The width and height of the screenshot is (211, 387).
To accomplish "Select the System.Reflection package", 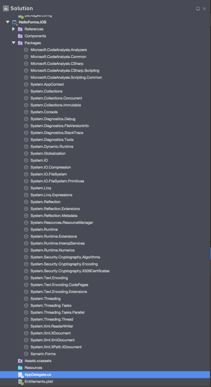I will point(45,202).
